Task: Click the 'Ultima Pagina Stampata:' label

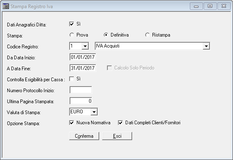Action: 30,102
